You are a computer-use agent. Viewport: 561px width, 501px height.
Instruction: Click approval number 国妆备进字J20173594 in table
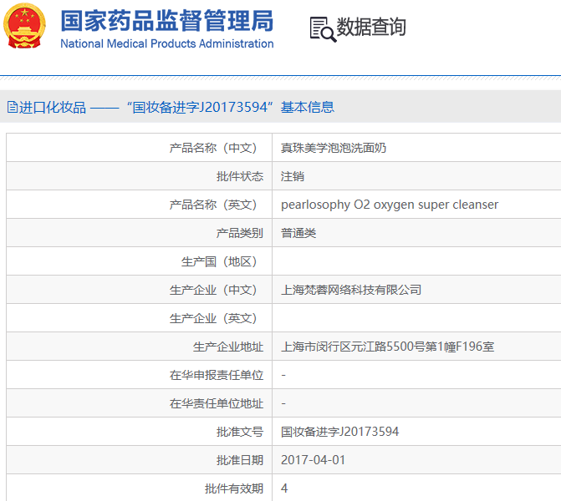pos(339,432)
